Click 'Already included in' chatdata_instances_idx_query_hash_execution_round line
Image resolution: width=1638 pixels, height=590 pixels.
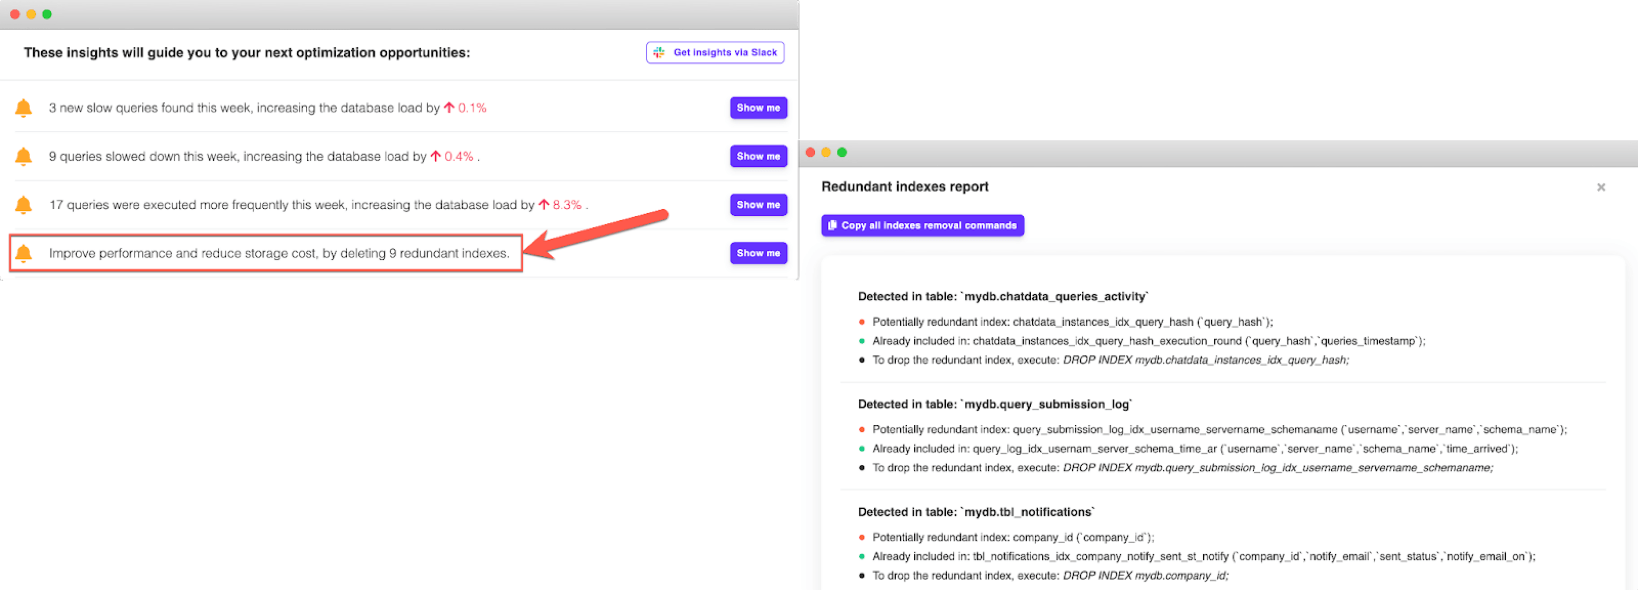[1149, 341]
